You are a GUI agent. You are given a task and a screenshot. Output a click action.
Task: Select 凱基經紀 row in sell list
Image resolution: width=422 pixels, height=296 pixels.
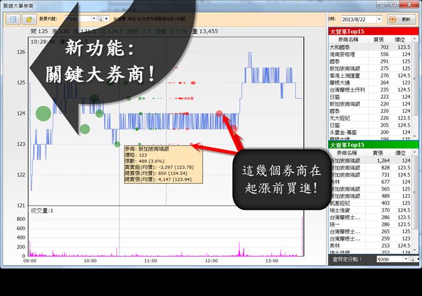click(x=370, y=203)
